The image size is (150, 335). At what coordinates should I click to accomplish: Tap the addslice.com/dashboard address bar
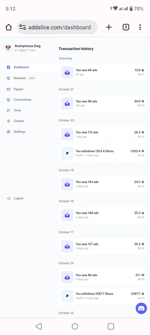tap(57, 27)
